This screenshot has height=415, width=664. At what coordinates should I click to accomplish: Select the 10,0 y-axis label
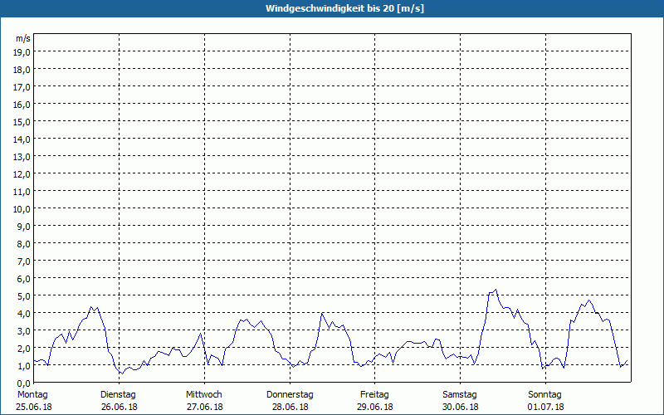[22, 209]
